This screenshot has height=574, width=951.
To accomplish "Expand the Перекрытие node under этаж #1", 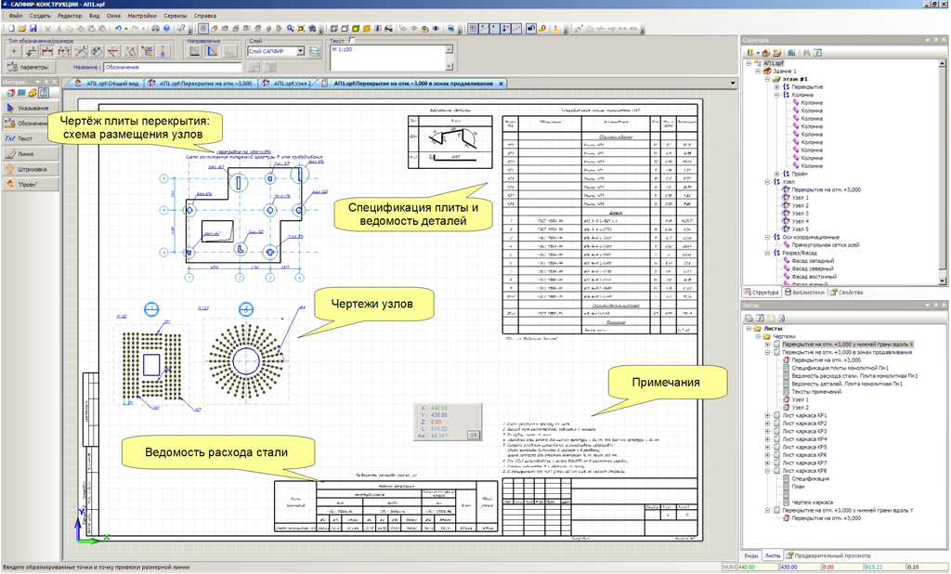I will point(775,87).
